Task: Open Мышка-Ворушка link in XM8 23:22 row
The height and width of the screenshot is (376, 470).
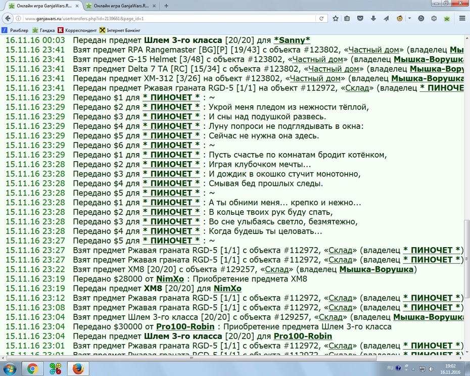Action: 376,269
